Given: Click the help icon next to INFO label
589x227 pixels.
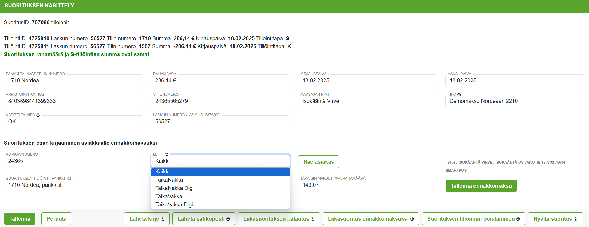Looking at the screenshot, I should [x=459, y=95].
